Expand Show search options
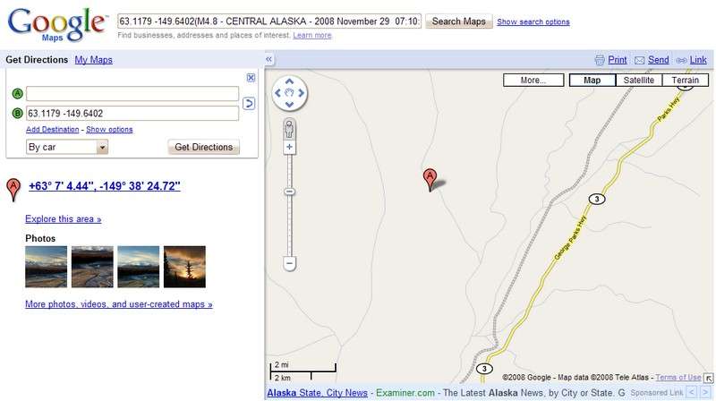 pos(533,21)
